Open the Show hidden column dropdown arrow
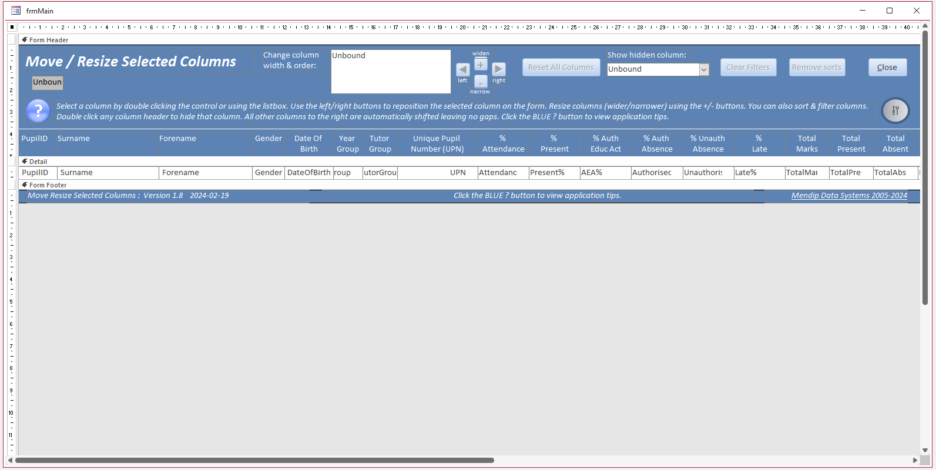The height and width of the screenshot is (470, 936). tap(704, 69)
